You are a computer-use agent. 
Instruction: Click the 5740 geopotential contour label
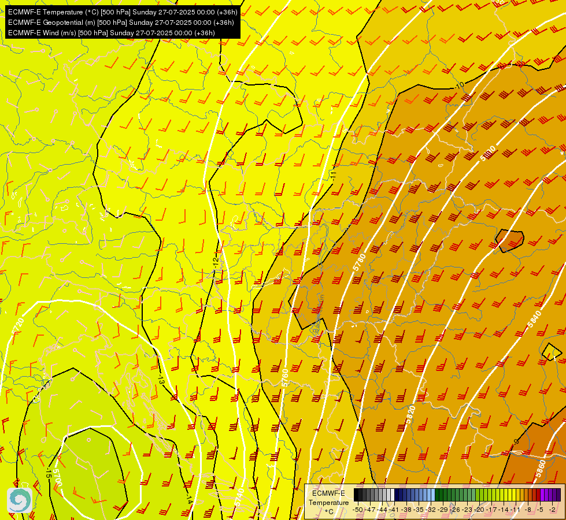(239, 497)
